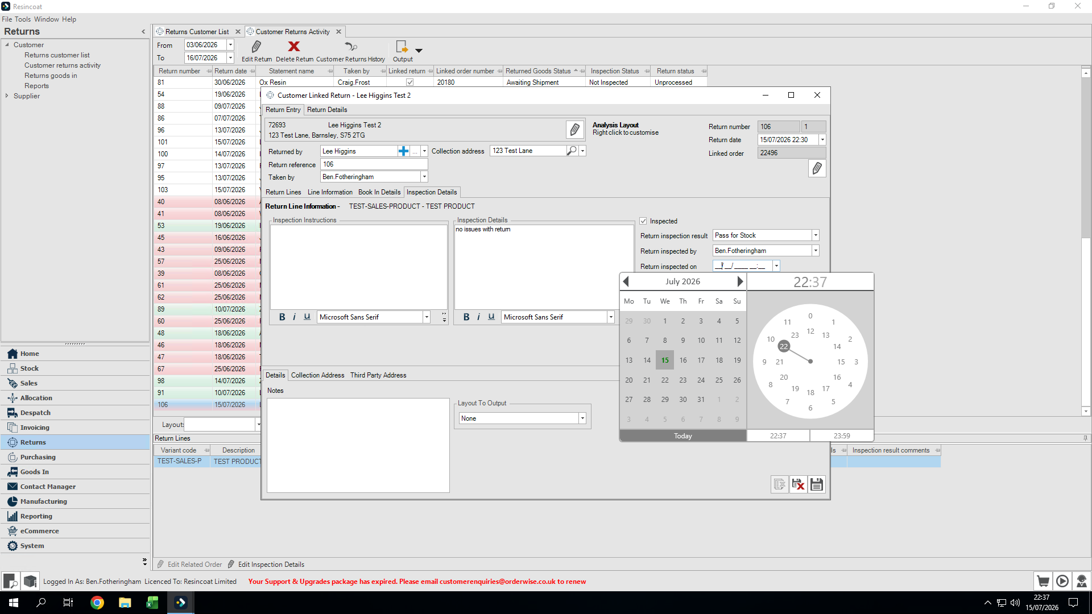The image size is (1092, 614).
Task: Click the 22:37 time shortcut button below the clock
Action: 778,436
